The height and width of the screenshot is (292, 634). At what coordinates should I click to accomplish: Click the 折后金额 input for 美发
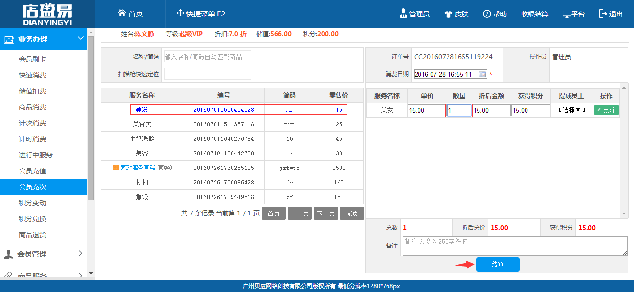492,110
